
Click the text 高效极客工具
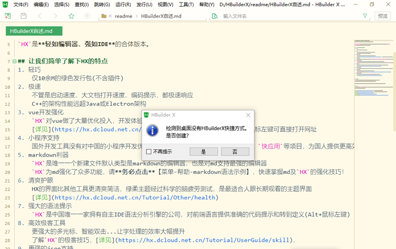click(x=47, y=223)
